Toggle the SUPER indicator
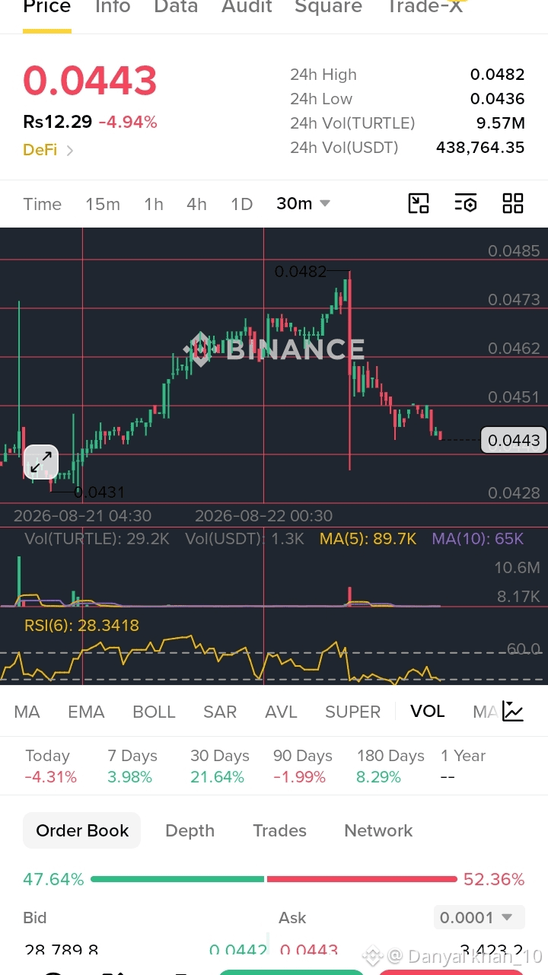This screenshot has height=975, width=548. (x=352, y=712)
